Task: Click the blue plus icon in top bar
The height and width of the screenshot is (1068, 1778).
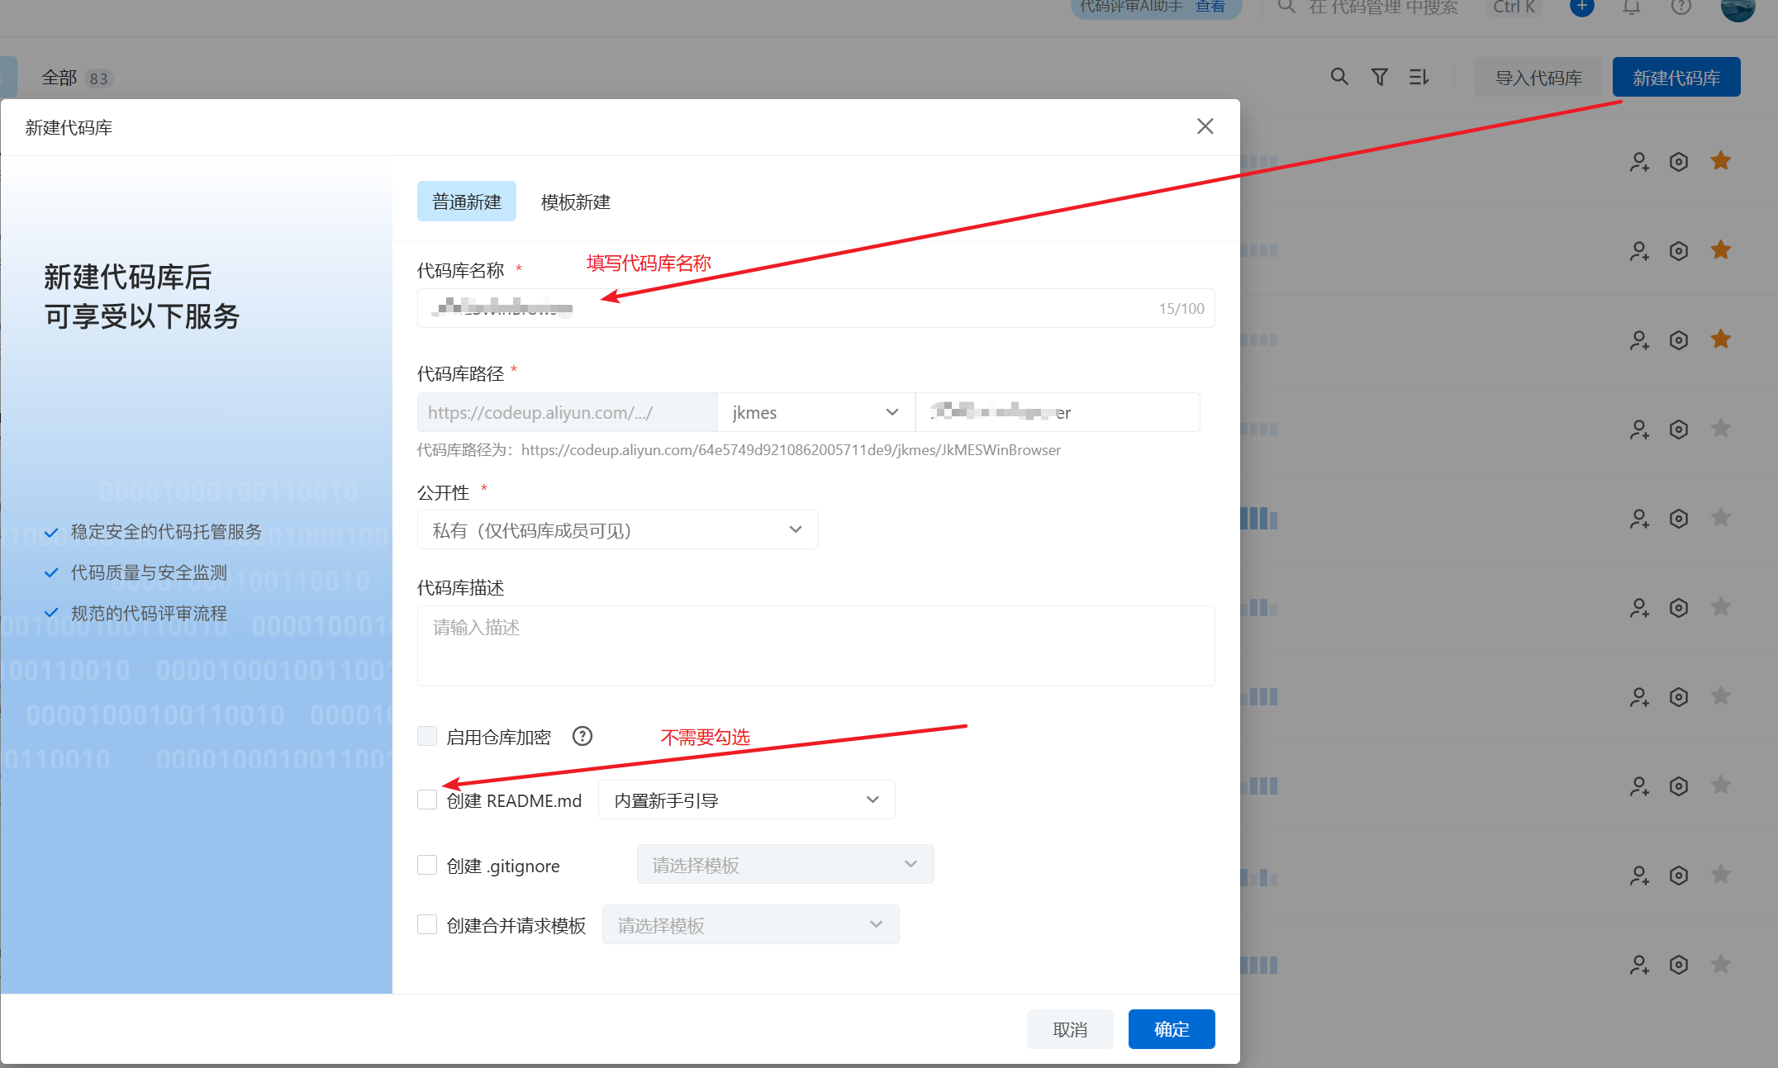Action: tap(1581, 7)
